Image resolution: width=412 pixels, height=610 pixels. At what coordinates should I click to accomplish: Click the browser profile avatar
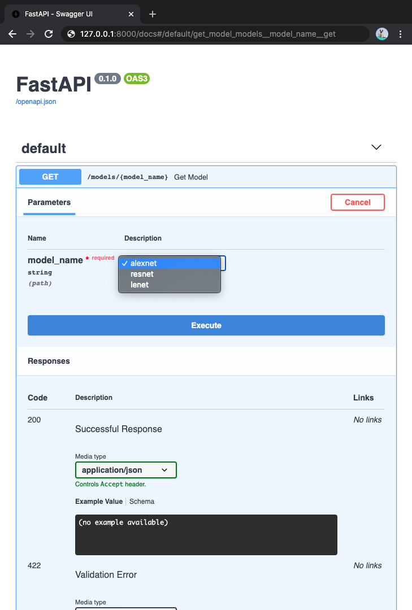[x=381, y=34]
